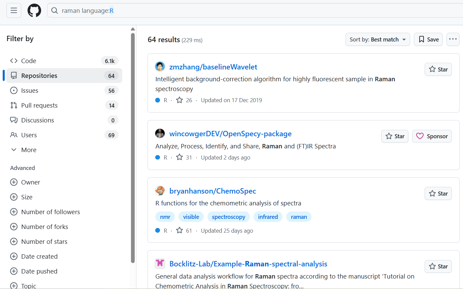This screenshot has width=463, height=289.
Task: Sponsor wincowgerDEV with heart button
Action: [x=432, y=136]
